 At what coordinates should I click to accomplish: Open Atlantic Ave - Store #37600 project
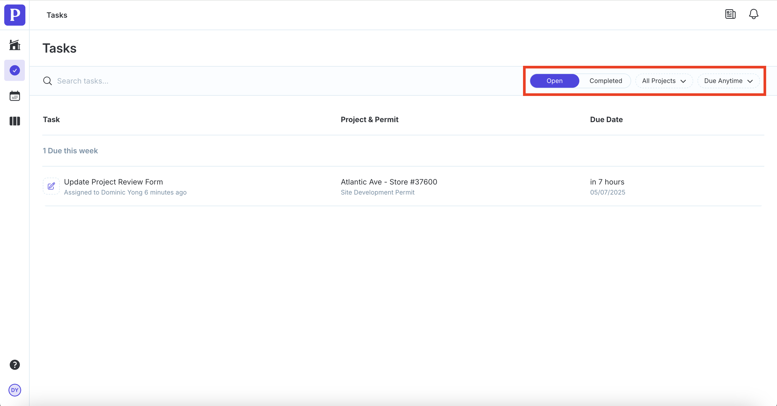pyautogui.click(x=388, y=182)
